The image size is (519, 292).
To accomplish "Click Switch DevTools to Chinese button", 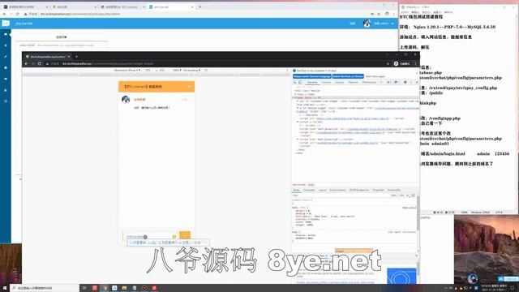I will [348, 76].
